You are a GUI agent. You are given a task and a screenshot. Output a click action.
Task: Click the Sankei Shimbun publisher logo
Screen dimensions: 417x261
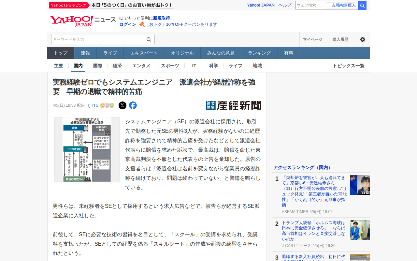tap(234, 105)
